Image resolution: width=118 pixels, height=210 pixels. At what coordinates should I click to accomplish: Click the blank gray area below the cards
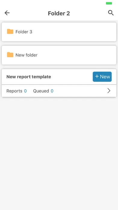click(59, 153)
